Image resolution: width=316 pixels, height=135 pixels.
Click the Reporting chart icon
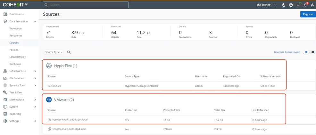click(x=5, y=114)
